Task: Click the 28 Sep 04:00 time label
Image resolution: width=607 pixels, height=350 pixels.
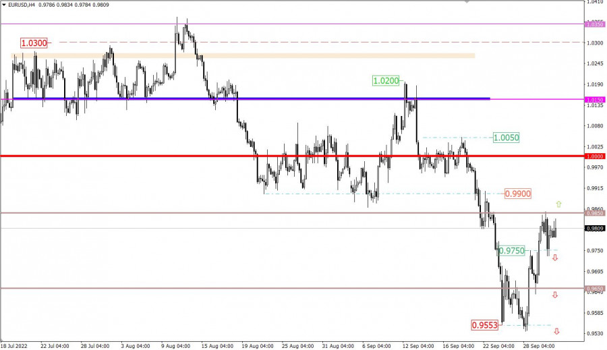Action: coord(539,346)
